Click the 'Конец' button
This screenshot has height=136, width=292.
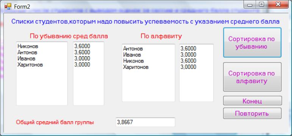(252, 101)
